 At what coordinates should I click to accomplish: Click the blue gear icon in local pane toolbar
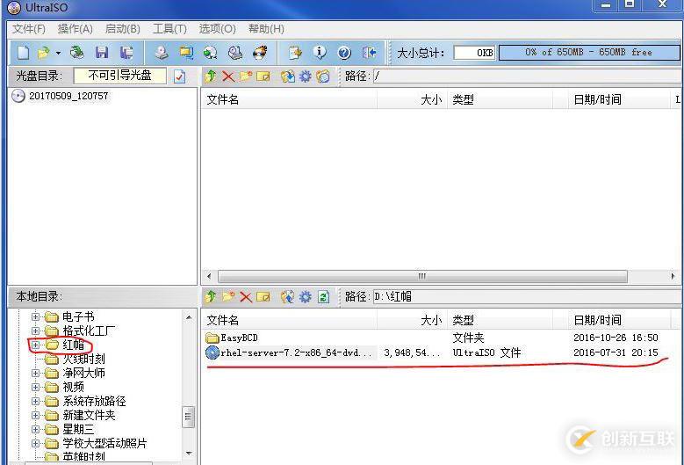(x=305, y=297)
